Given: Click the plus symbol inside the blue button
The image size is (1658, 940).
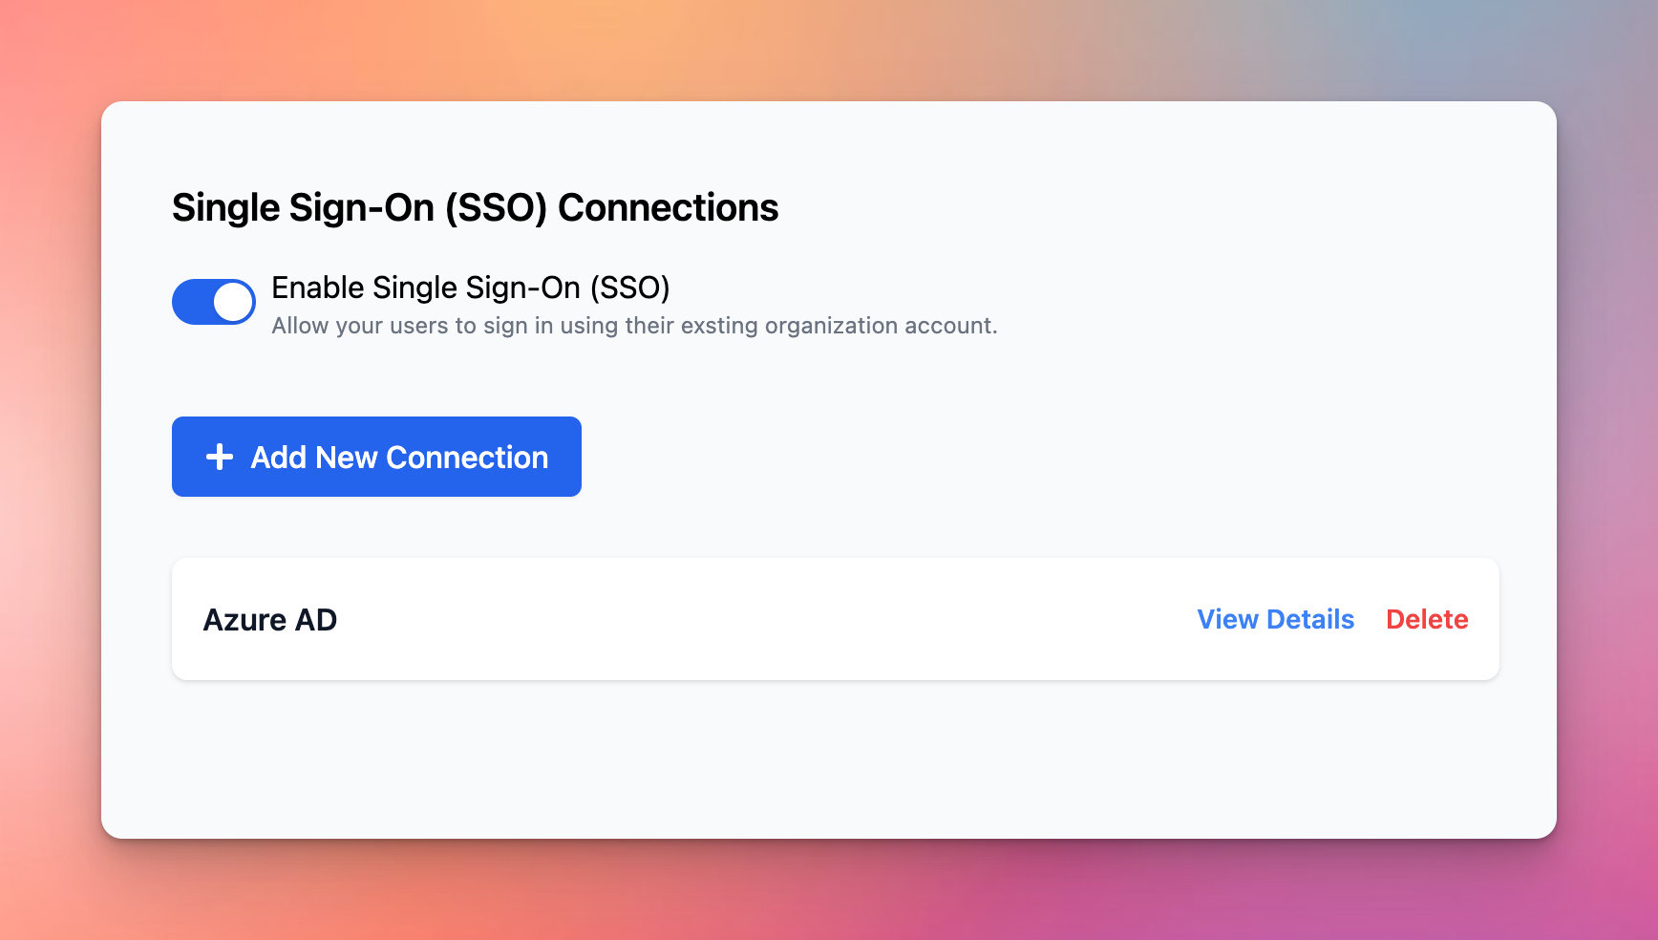Looking at the screenshot, I should [219, 457].
